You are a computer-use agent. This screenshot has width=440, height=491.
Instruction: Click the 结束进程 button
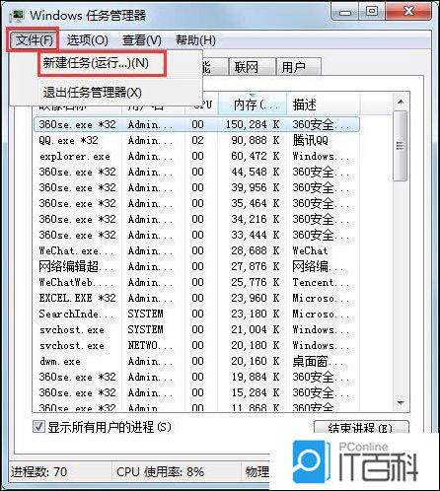(360, 428)
